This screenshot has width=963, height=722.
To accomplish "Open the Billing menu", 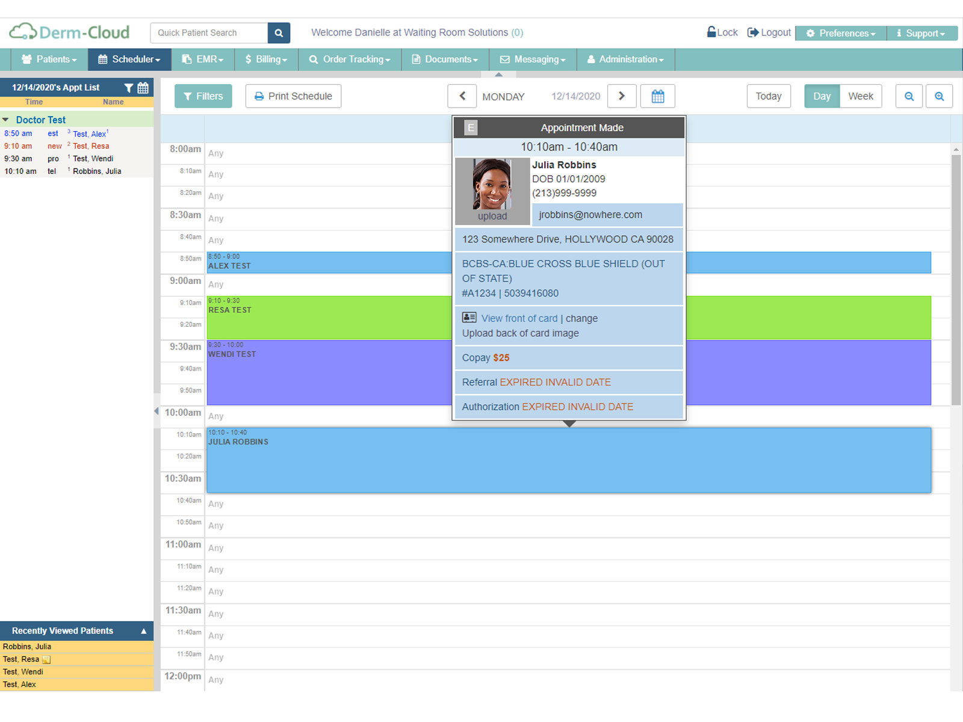I will (x=266, y=60).
